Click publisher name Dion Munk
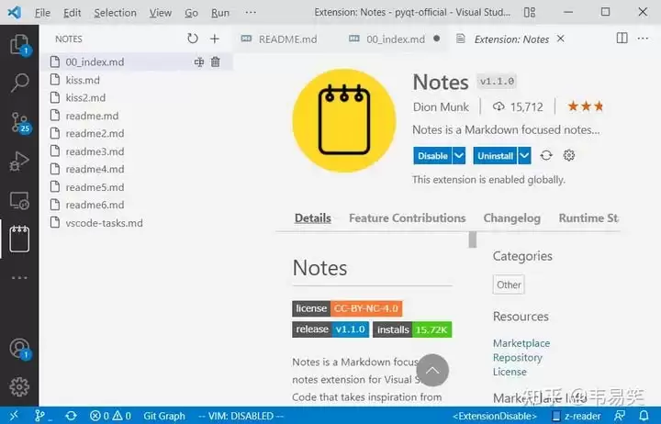This screenshot has height=424, width=661. click(x=441, y=107)
